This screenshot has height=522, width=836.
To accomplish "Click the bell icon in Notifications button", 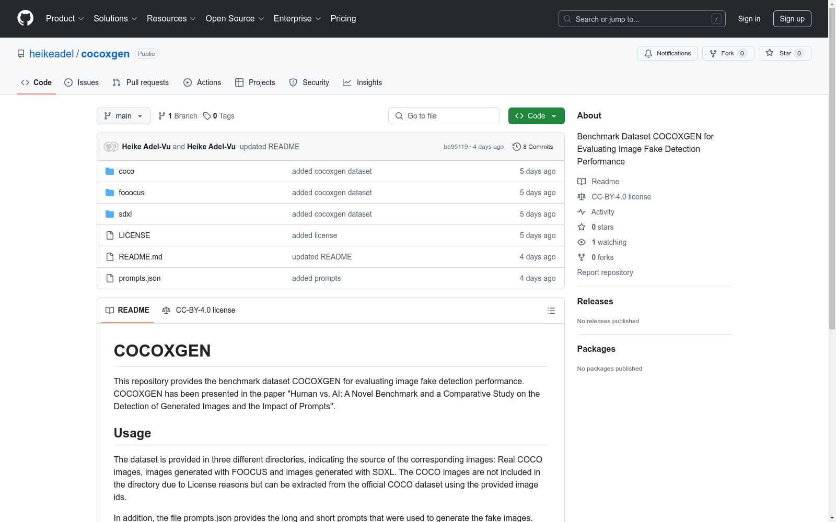I will (x=648, y=53).
